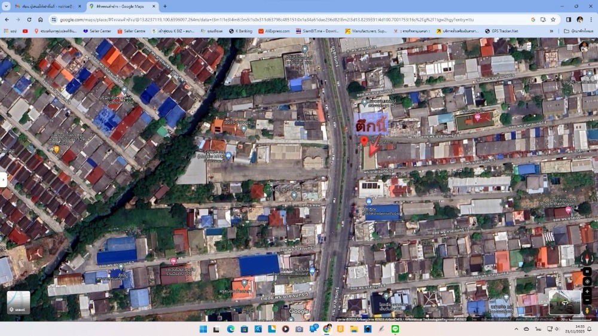598x336 pixels.
Task: Toggle the map tilt view button
Action: point(587,271)
